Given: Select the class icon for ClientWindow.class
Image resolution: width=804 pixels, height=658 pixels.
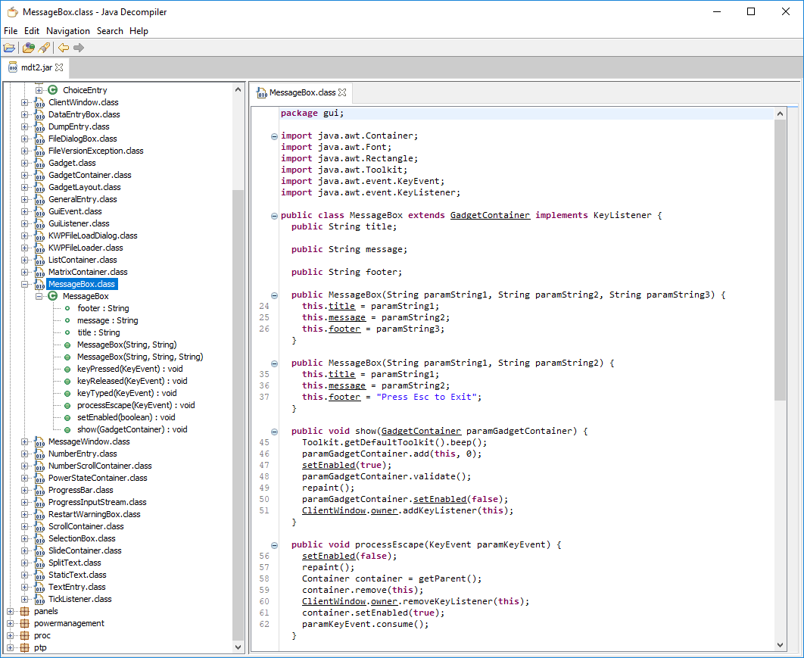Looking at the screenshot, I should [x=38, y=102].
